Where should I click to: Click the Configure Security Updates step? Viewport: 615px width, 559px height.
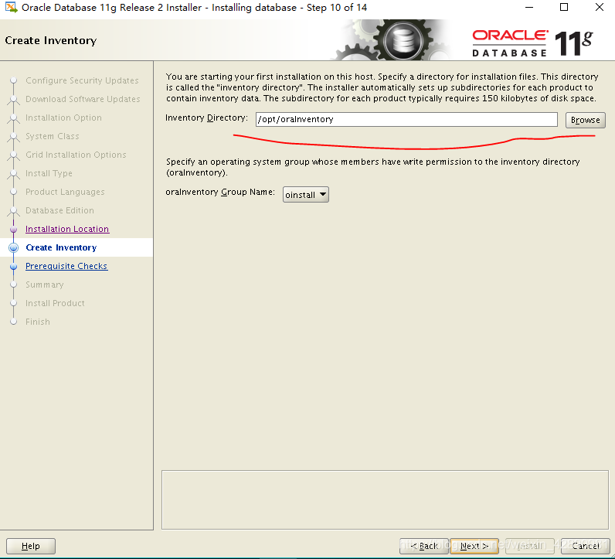(82, 80)
